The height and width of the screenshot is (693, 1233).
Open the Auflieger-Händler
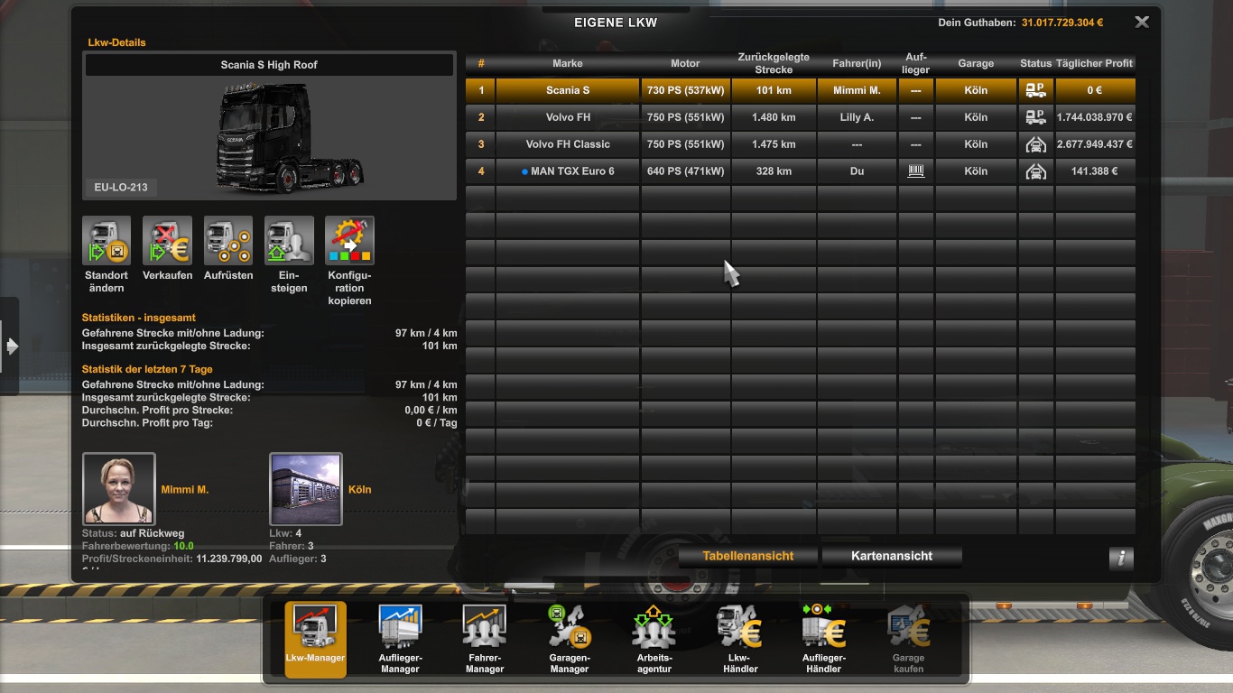(823, 640)
